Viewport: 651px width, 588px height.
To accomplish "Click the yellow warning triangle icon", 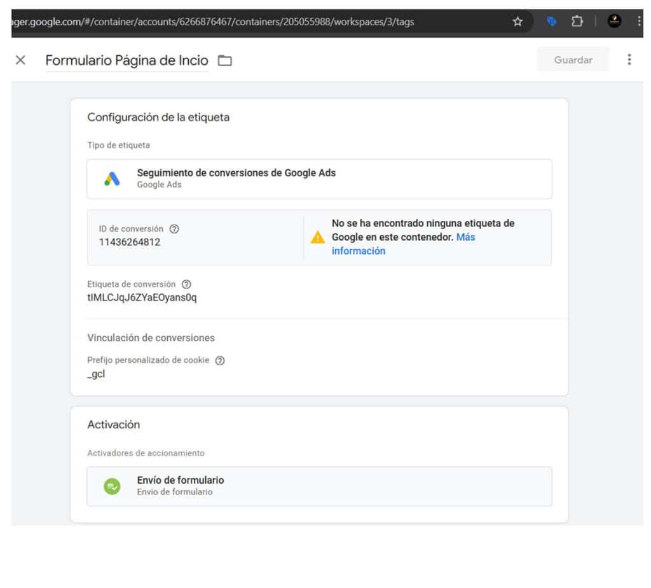I will pos(317,237).
